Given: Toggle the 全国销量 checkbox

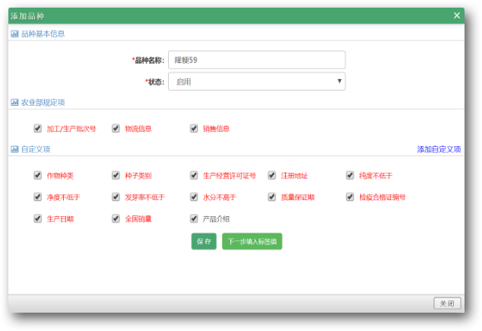Looking at the screenshot, I should click(x=116, y=218).
